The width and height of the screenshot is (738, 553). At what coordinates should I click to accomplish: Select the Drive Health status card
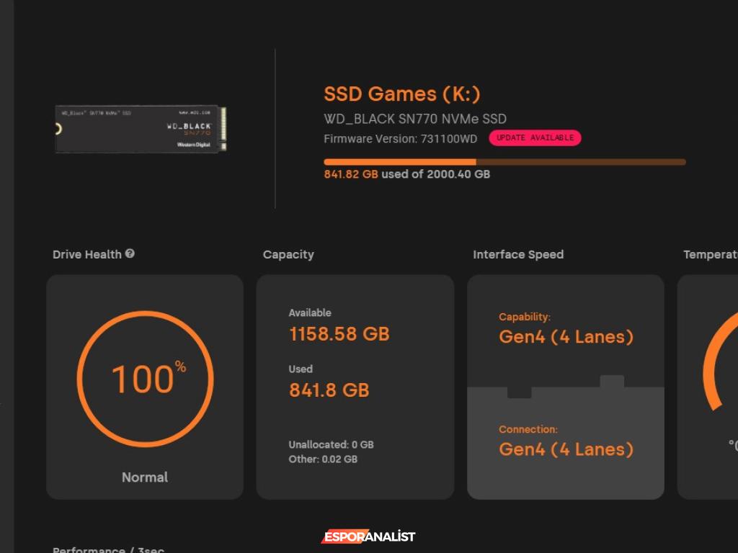click(x=144, y=387)
